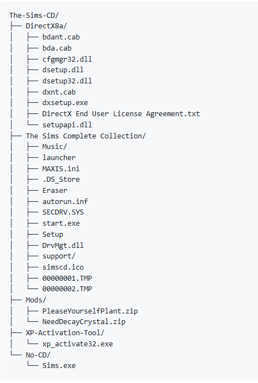Click PleaseYourselfPlant.zip
Screen dimensions: 258x383
(x=90, y=311)
